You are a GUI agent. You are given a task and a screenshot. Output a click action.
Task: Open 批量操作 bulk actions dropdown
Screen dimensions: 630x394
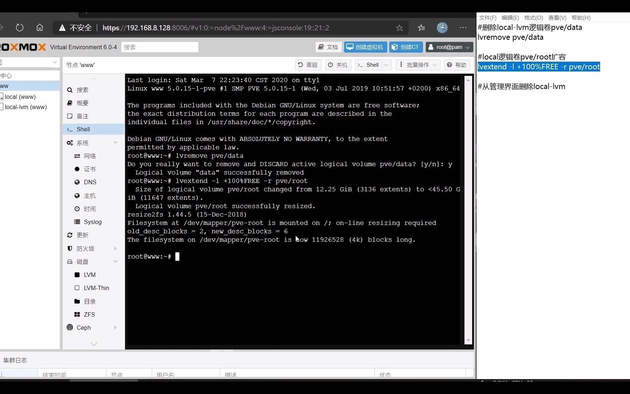click(x=417, y=65)
